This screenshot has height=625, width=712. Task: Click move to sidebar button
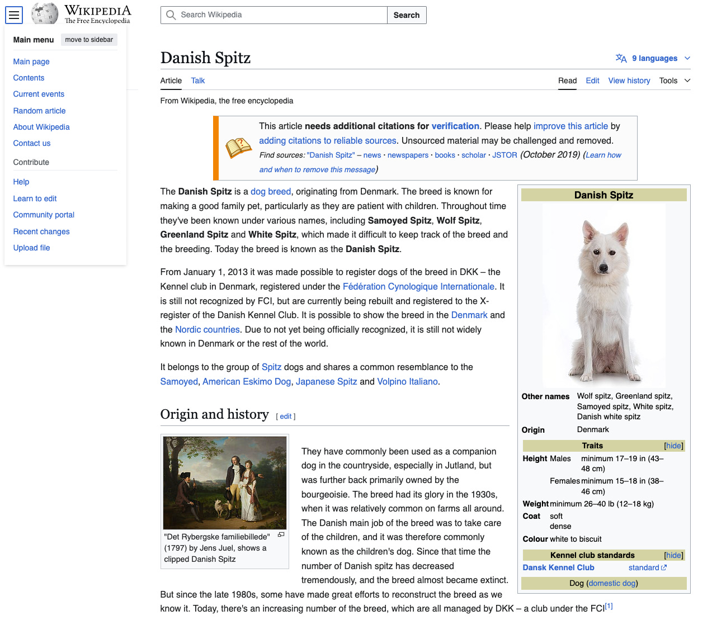coord(89,40)
